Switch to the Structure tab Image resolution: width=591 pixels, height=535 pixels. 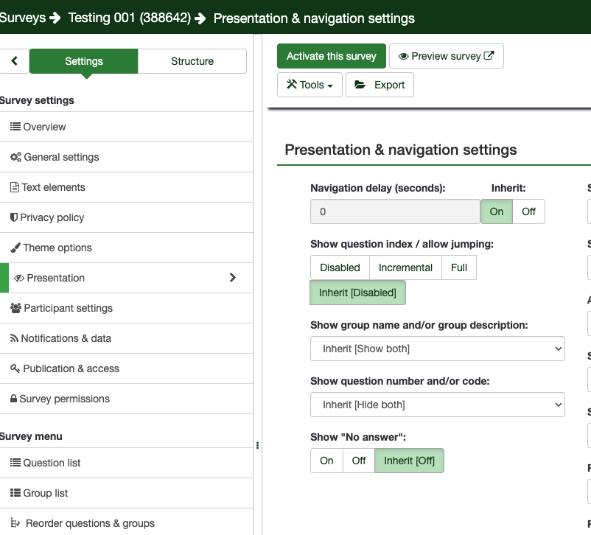click(x=192, y=61)
